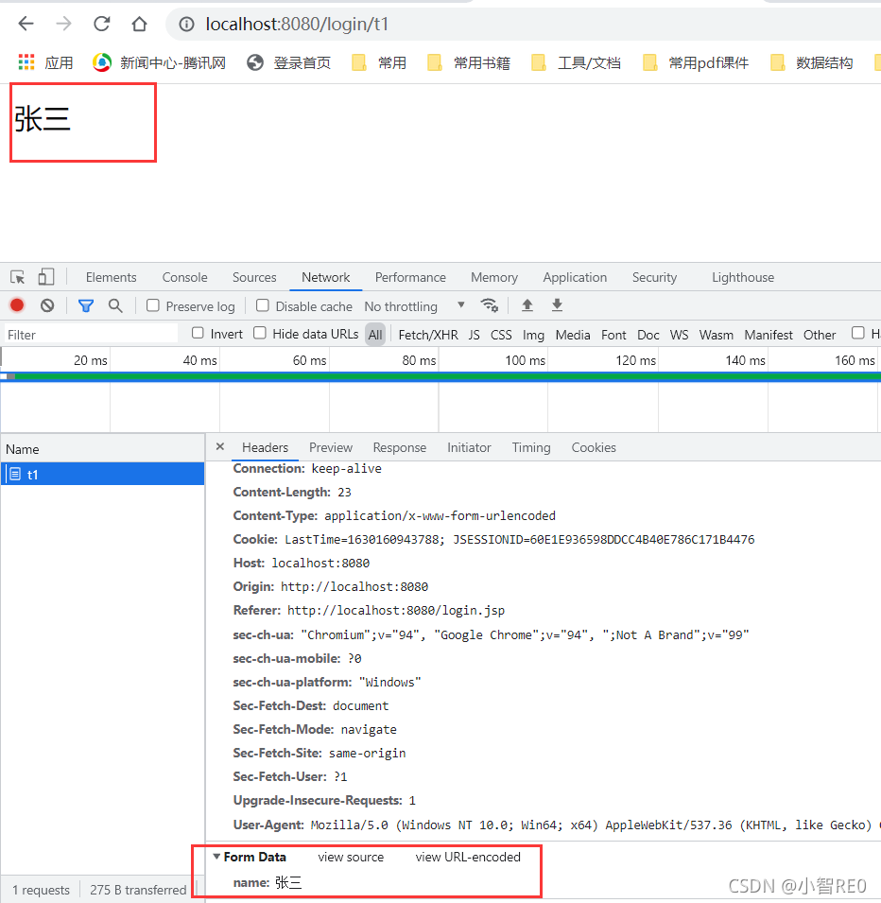Click view URL-encoded link

click(x=468, y=857)
